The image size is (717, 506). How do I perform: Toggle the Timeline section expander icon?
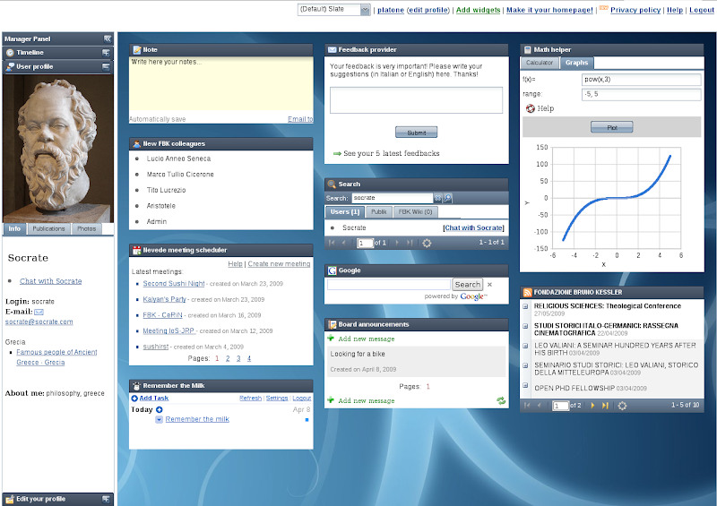[106, 53]
